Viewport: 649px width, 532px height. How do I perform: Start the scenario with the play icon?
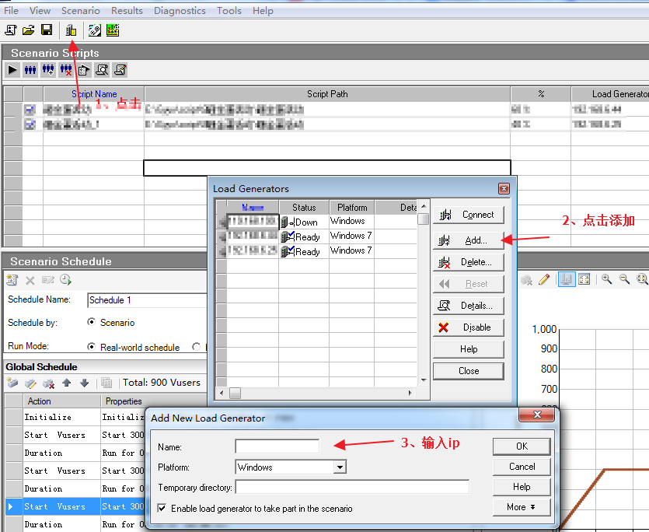tap(13, 70)
